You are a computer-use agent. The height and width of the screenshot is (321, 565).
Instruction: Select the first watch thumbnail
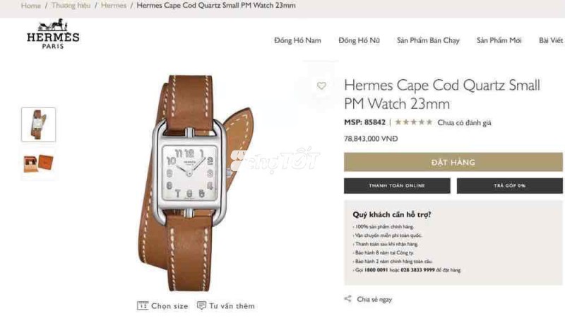[x=39, y=124]
